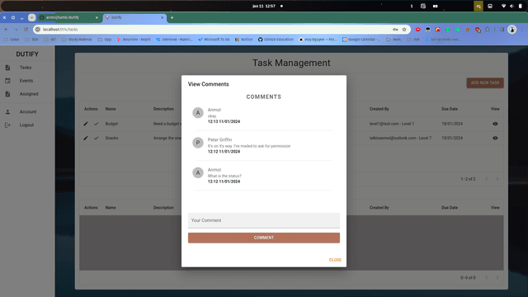Bookmark this page with the star icon
The width and height of the screenshot is (528, 297).
tap(404, 30)
